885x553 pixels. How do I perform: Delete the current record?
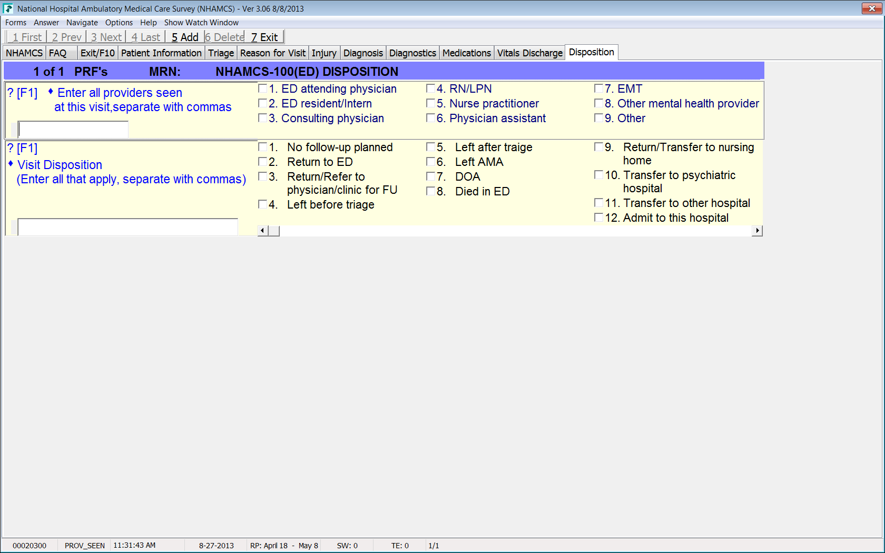coord(225,37)
